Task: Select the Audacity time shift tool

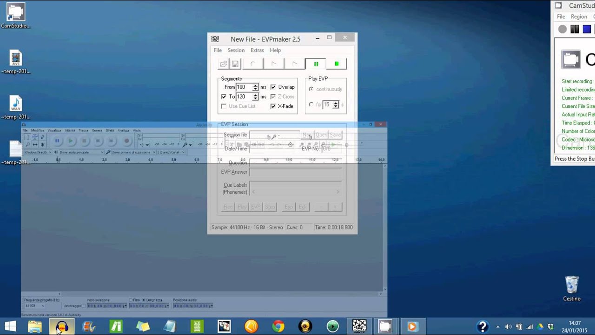Action: [35, 145]
